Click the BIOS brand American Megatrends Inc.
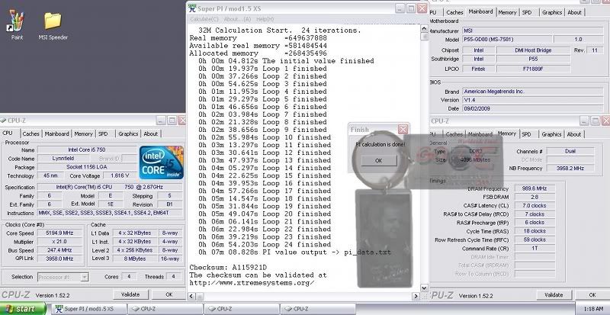 tap(532, 91)
